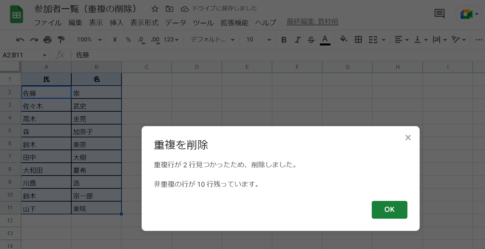Image resolution: width=485 pixels, height=249 pixels.
Task: Format selection as percent
Action: tap(128, 40)
